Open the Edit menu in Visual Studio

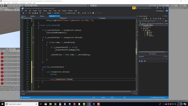tap(26, 11)
